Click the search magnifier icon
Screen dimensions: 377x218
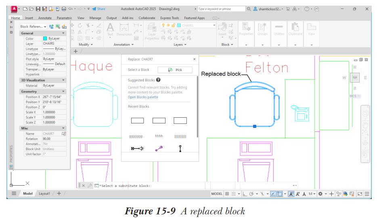pyautogui.click(x=249, y=9)
